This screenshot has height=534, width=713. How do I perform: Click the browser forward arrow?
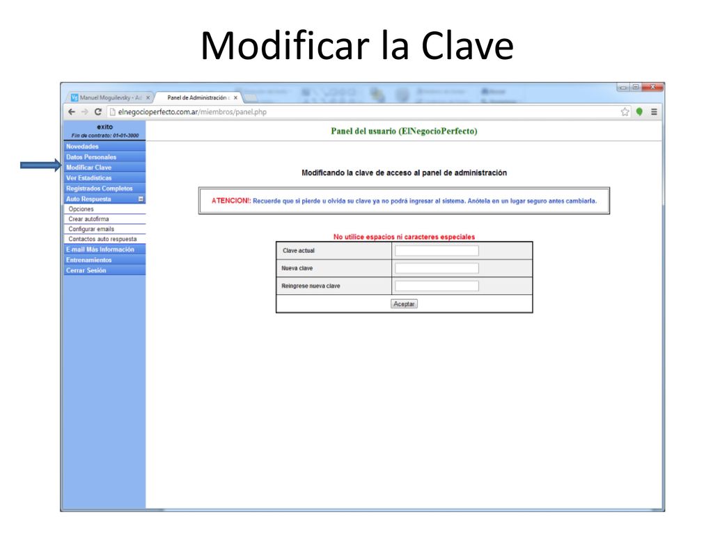(x=84, y=112)
